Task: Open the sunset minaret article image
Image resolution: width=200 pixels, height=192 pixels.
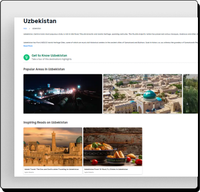Action: pos(53,147)
